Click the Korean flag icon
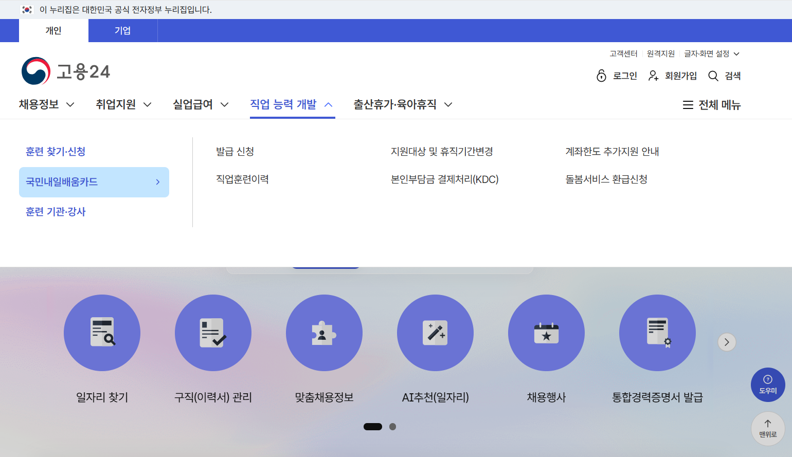792x457 pixels. click(x=27, y=9)
